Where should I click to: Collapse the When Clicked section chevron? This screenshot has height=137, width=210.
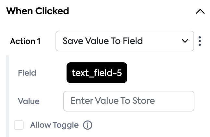(200, 12)
